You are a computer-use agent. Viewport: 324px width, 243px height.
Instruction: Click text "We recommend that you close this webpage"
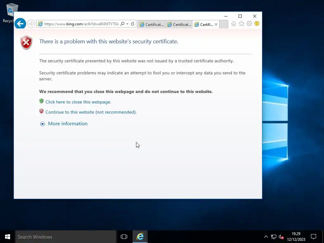pyautogui.click(x=87, y=91)
